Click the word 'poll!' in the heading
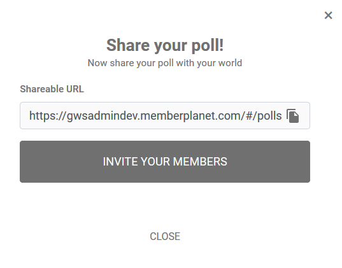 [208, 45]
